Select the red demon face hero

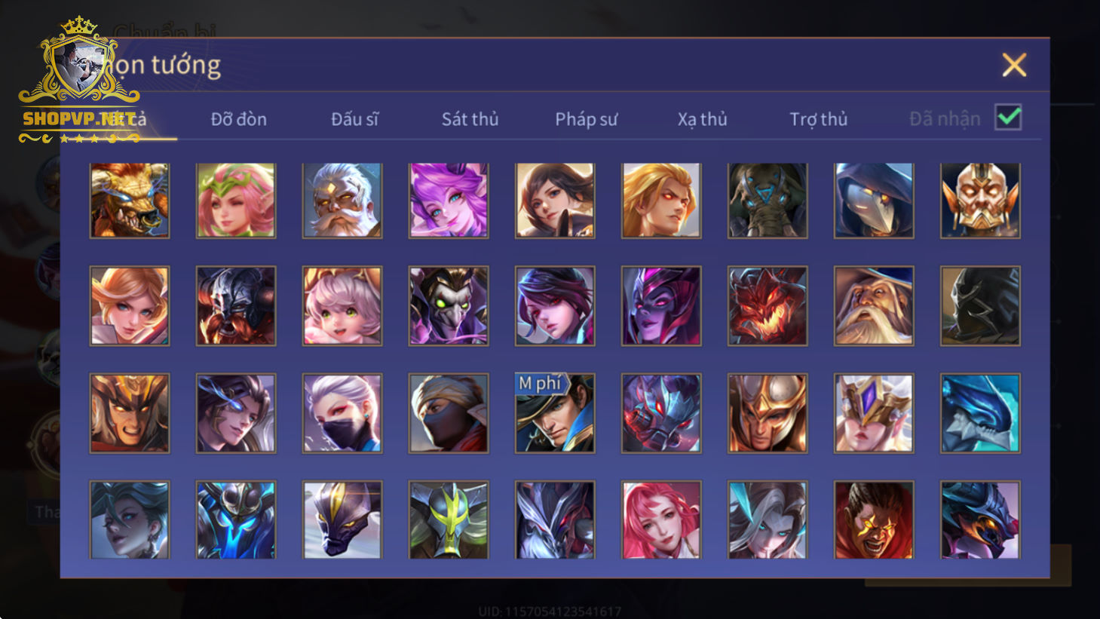click(768, 306)
